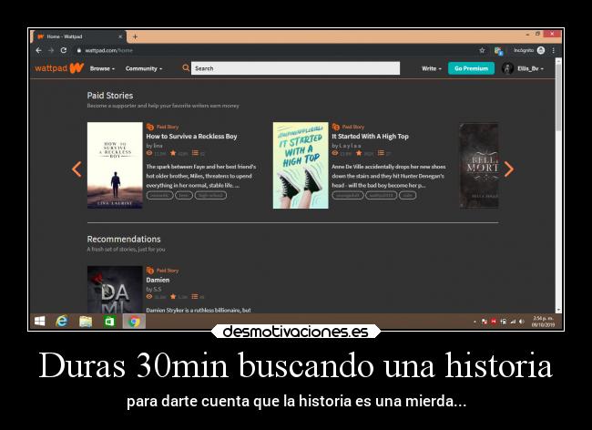The width and height of the screenshot is (592, 430).
Task: Show previous Paid Stories with left arrow
Action: [x=77, y=169]
